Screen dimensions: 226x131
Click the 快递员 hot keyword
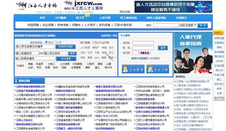click(39, 64)
